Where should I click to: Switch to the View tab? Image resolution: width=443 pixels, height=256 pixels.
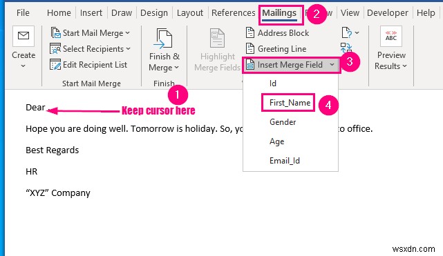coord(350,12)
